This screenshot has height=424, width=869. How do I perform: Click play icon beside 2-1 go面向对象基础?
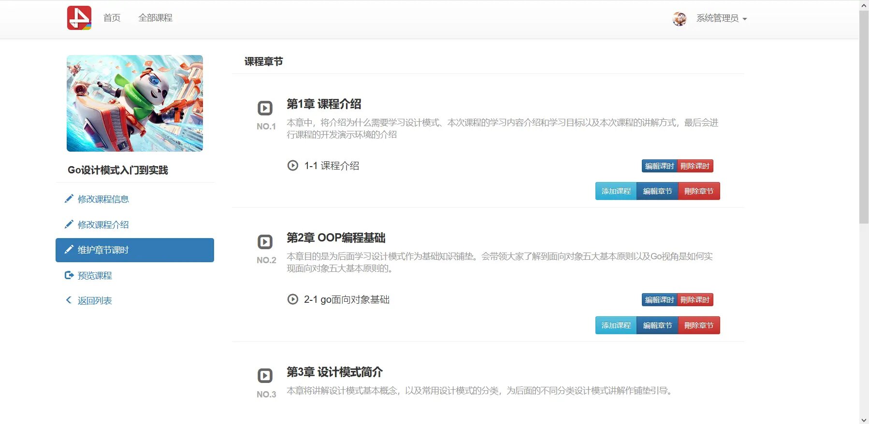293,299
